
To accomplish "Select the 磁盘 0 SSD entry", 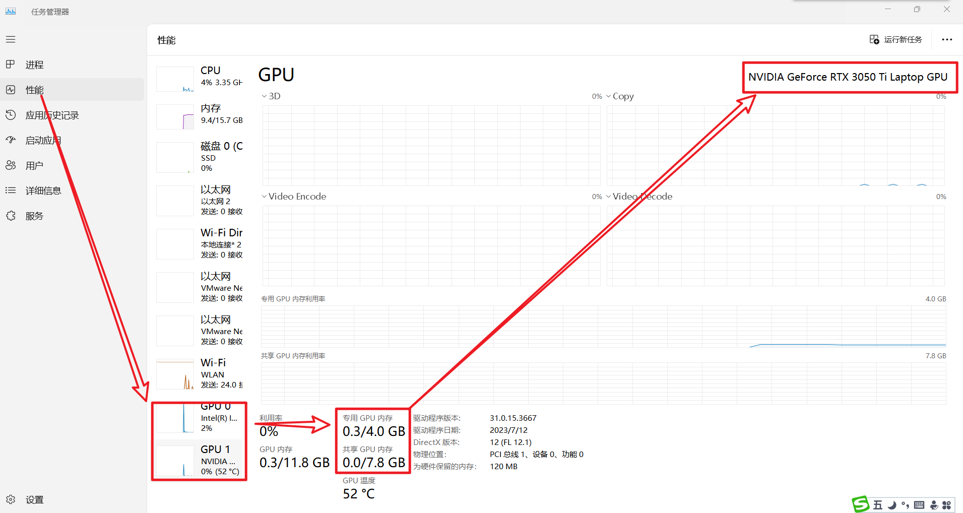I will [200, 157].
